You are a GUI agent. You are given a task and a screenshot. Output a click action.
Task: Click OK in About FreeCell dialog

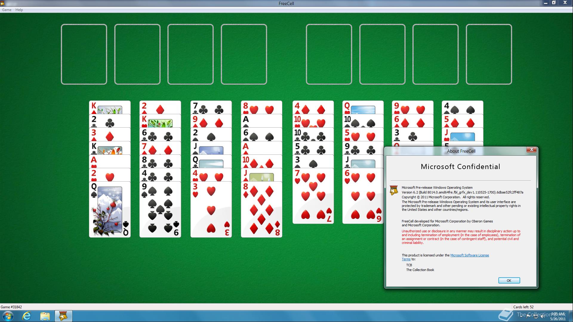click(509, 280)
